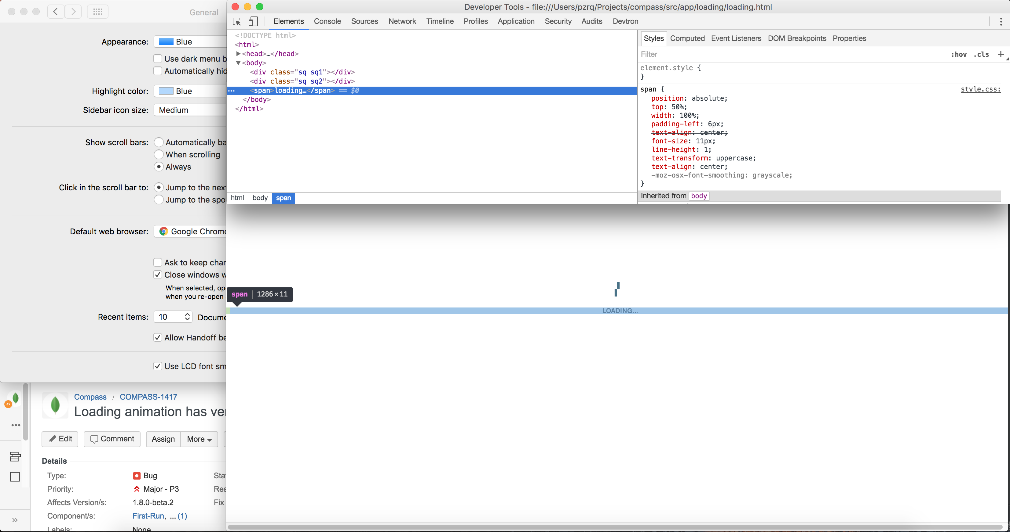
Task: Click the COMPASS-1417 issue link
Action: pos(148,397)
